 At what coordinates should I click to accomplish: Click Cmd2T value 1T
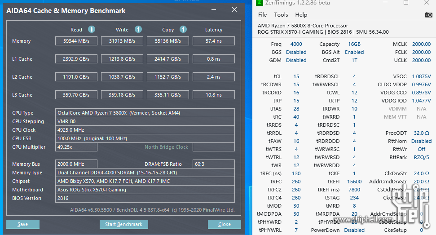[x=354, y=60]
